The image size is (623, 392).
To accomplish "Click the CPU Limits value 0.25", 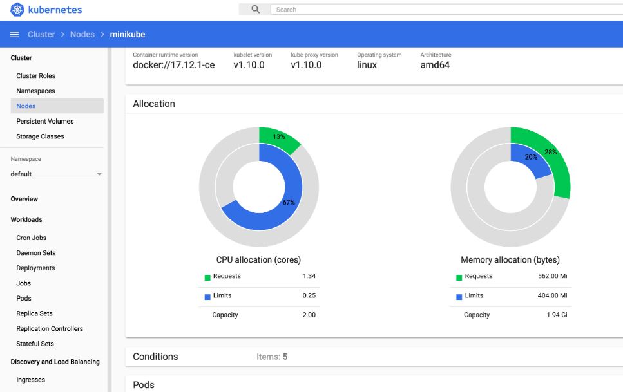I will click(309, 295).
